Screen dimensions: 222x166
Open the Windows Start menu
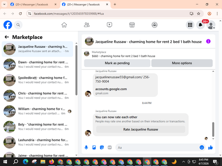5,162
